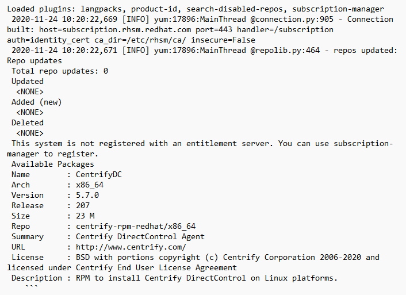The height and width of the screenshot is (295, 406).
Task: Click the arch value x86_64
Action: pos(90,185)
